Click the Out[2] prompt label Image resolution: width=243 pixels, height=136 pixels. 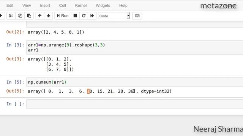pyautogui.click(x=15, y=32)
